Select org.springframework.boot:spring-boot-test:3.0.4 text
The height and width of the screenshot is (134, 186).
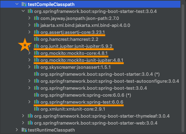coord(94,88)
